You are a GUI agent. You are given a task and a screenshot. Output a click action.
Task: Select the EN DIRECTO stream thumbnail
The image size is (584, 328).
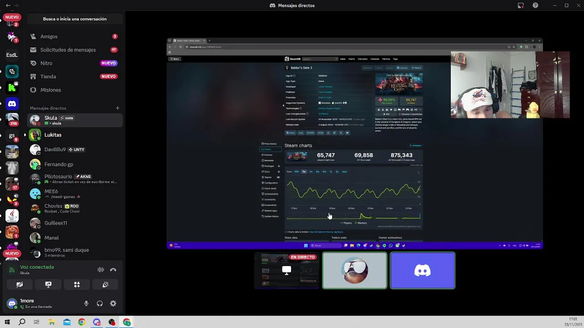[x=287, y=271]
